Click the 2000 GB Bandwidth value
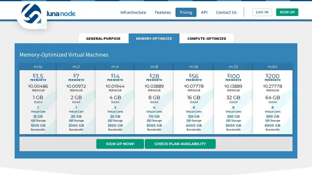 (x=76, y=125)
